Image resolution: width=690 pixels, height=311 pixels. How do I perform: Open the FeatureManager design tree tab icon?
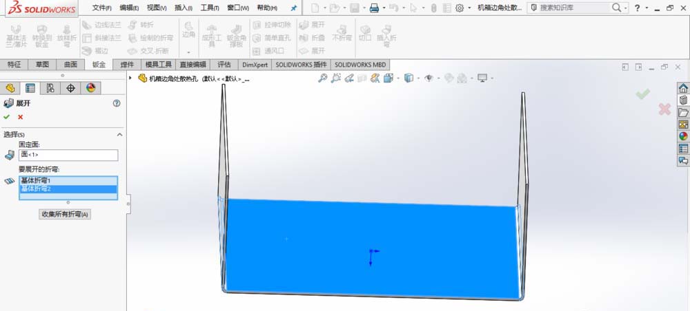[x=10, y=88]
